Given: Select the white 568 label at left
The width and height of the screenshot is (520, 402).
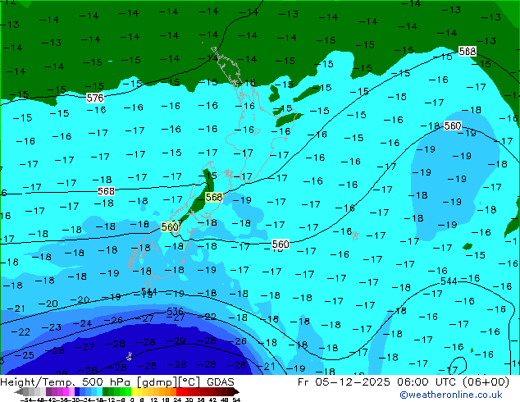Looking at the screenshot, I should pos(106,191).
